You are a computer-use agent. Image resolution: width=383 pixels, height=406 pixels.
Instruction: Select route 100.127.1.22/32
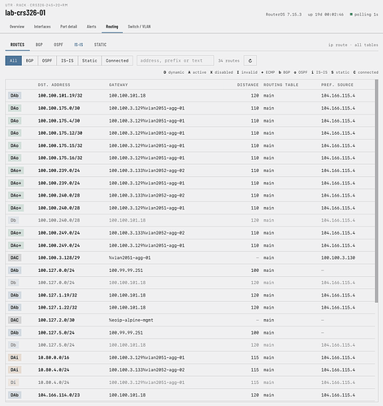coord(190,308)
